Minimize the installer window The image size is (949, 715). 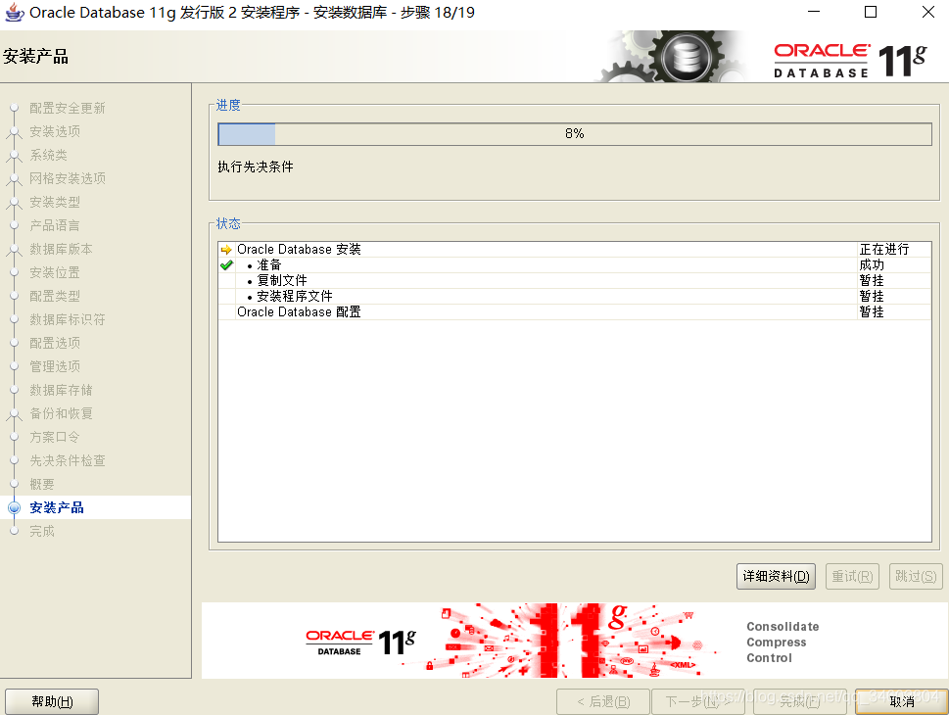(x=814, y=12)
